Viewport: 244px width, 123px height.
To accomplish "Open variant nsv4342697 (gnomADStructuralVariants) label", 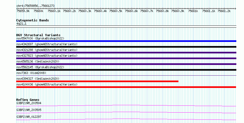I will tap(47, 44).
